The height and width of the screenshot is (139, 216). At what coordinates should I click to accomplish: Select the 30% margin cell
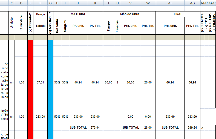click(65, 82)
